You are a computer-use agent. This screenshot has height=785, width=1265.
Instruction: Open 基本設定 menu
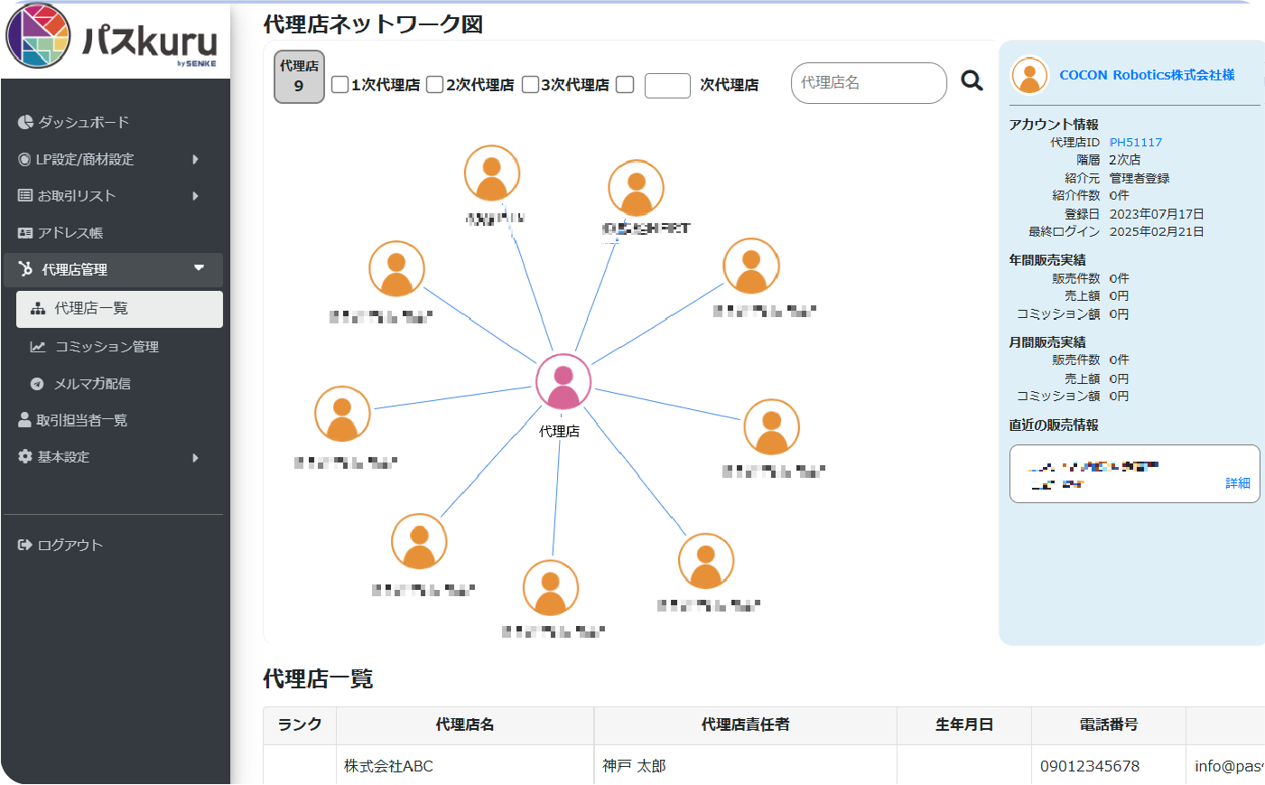point(63,457)
